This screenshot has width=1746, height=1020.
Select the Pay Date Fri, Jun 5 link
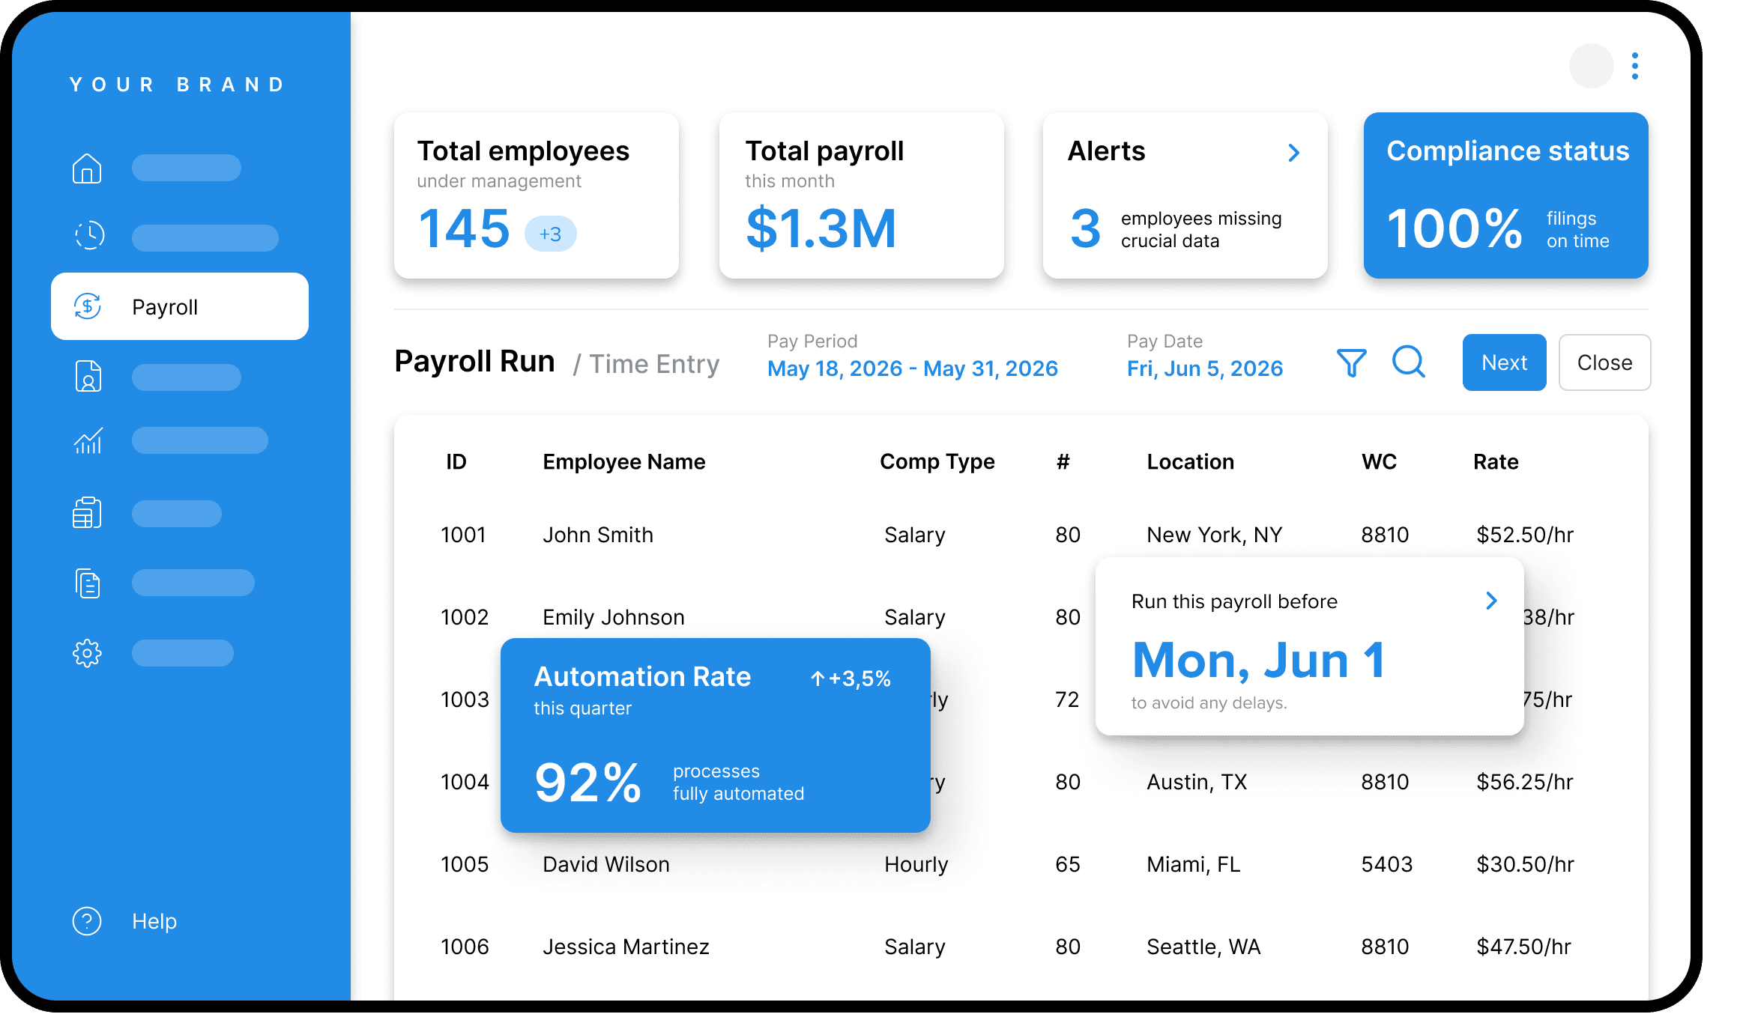(1204, 368)
